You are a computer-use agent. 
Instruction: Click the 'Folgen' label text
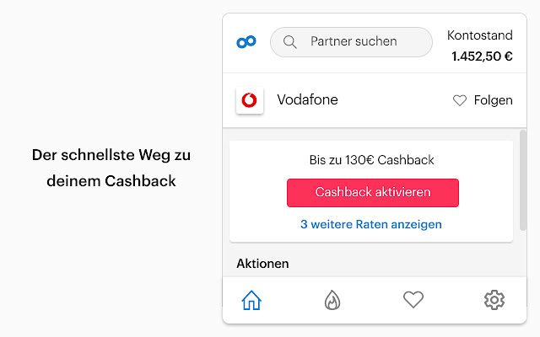[x=493, y=100]
